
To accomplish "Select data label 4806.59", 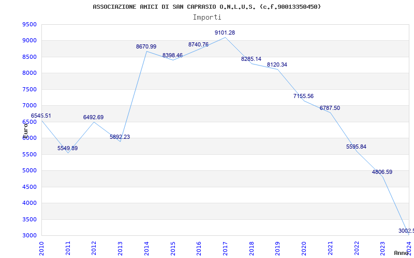I will (x=382, y=172).
